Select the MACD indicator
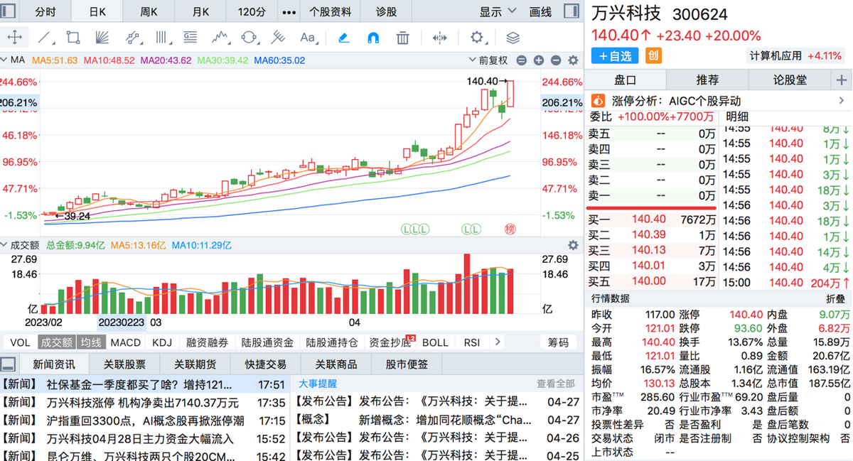 pos(125,342)
